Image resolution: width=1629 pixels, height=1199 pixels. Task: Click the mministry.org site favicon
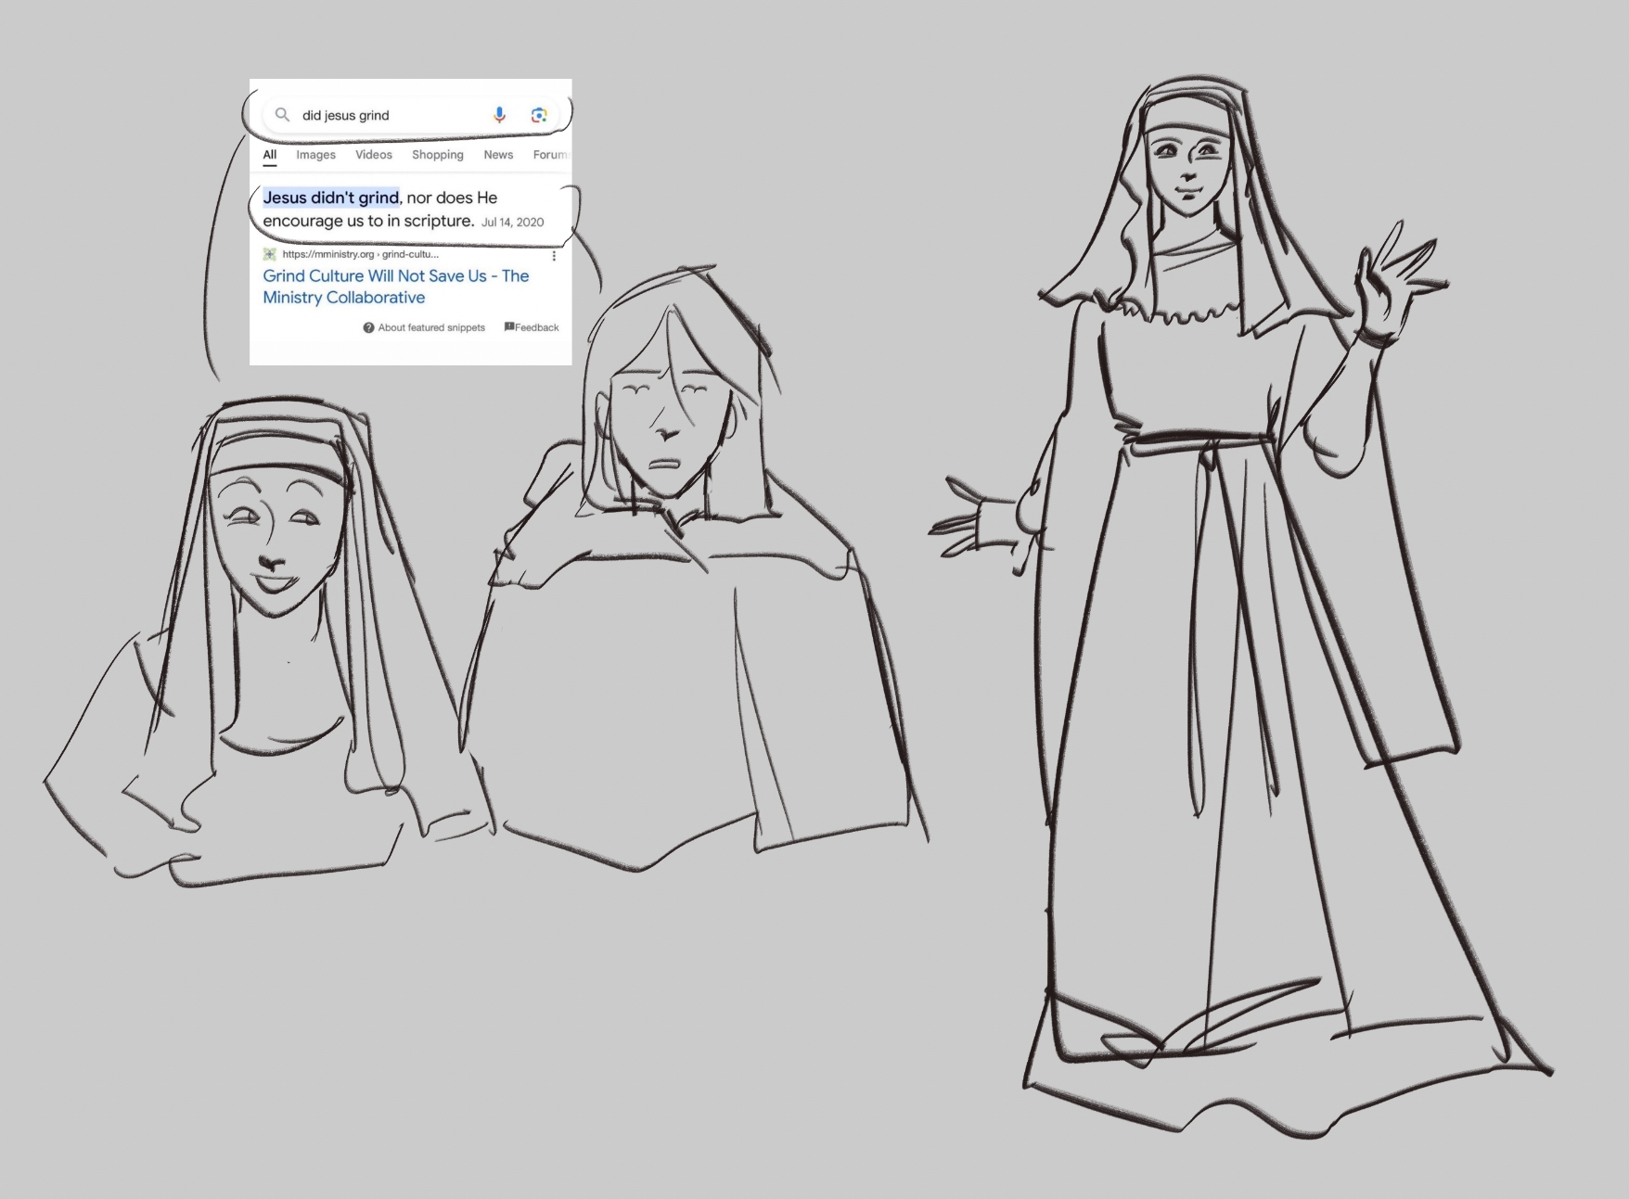[270, 254]
